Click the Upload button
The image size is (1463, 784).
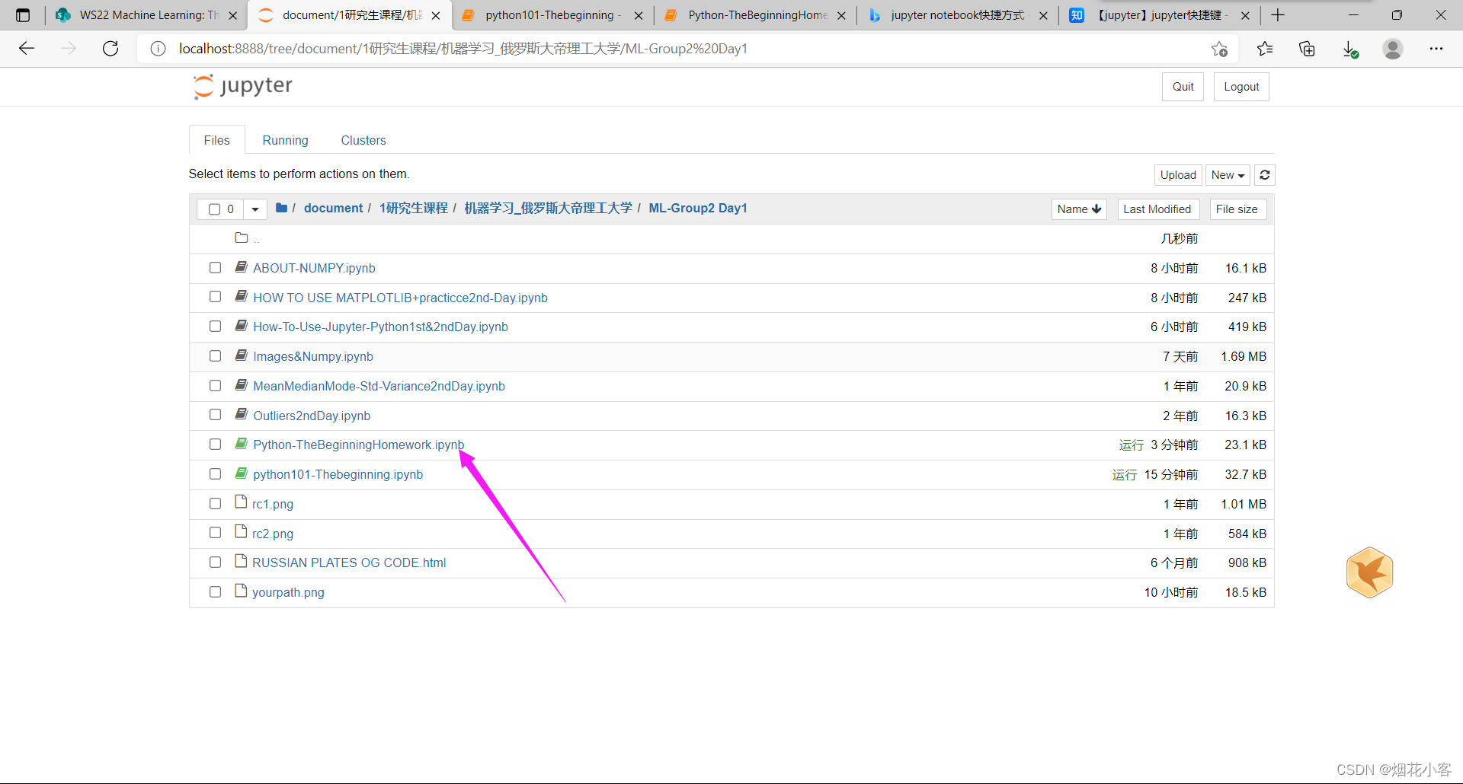pos(1178,175)
